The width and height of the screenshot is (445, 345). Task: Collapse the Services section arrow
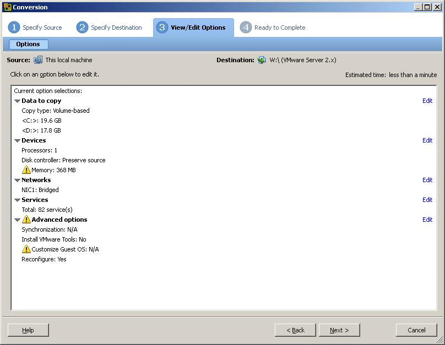point(17,200)
